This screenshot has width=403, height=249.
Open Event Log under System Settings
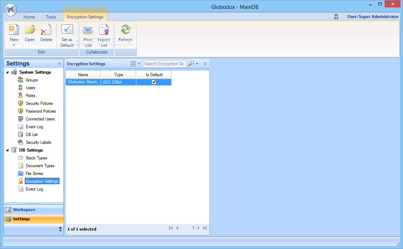tap(34, 127)
